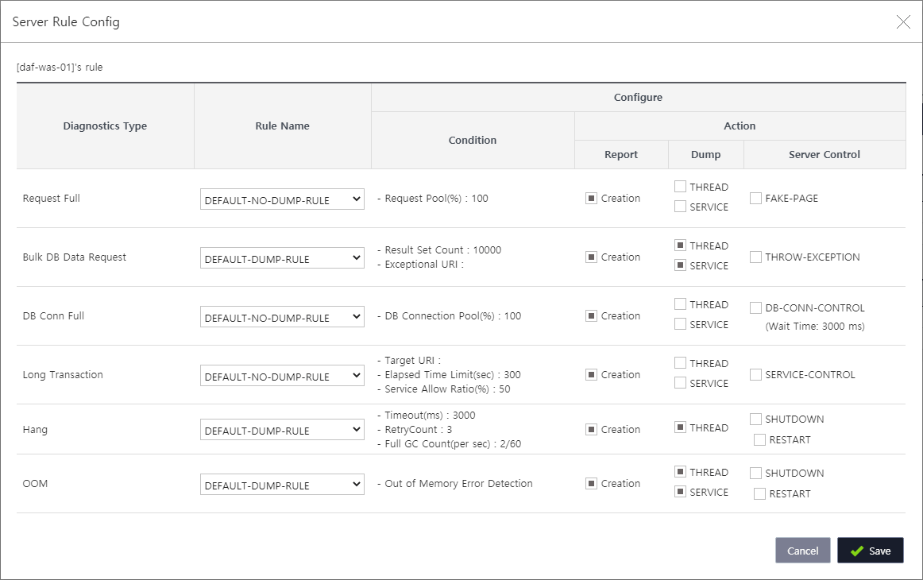
Task: Enable FAKE-PAGE server control for Request Full
Action: click(x=755, y=199)
